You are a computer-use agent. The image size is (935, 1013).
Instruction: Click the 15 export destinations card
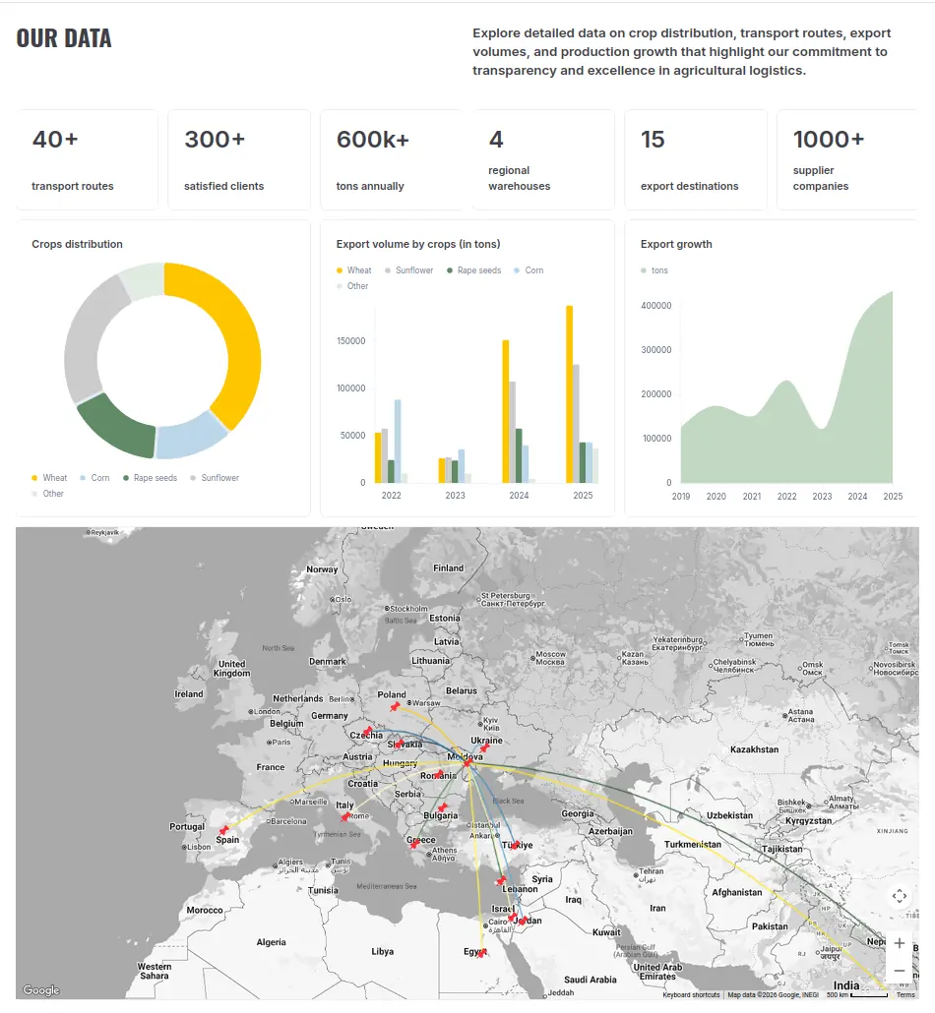(696, 159)
